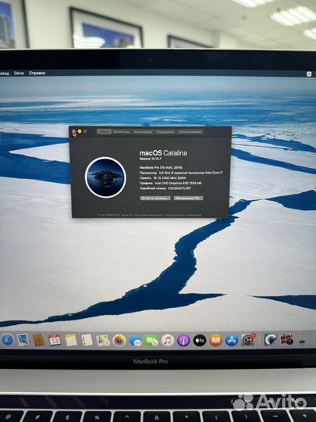This screenshot has height=422, width=316.
Task: Open the Mail app in the dock
Action: pyautogui.click(x=23, y=340)
